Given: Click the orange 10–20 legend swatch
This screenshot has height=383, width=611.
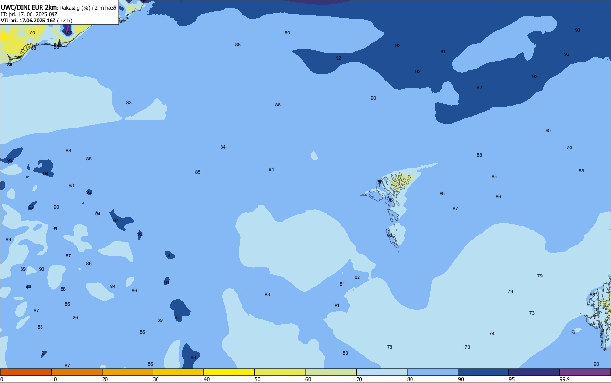Looking at the screenshot, I should point(76,372).
